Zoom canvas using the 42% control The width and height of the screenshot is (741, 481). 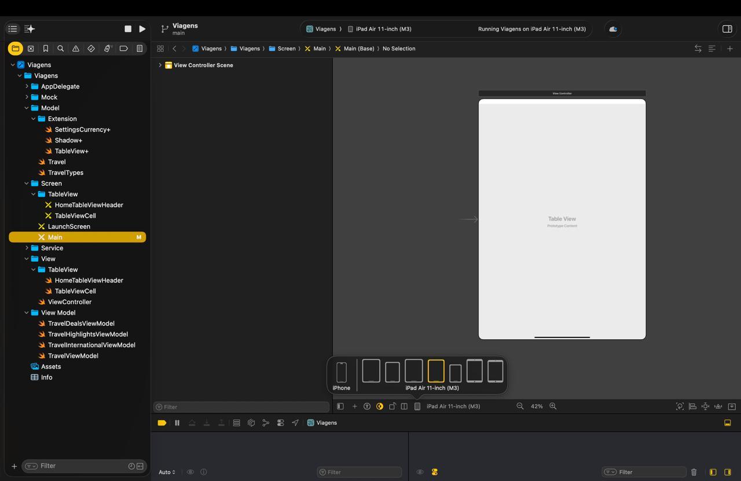(537, 406)
